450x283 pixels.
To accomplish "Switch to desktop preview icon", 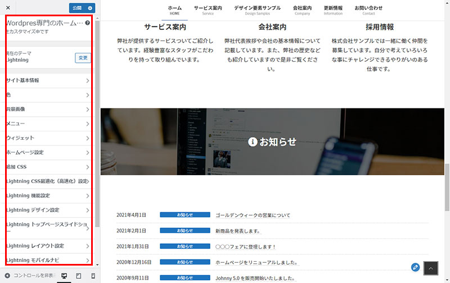I will (64, 276).
